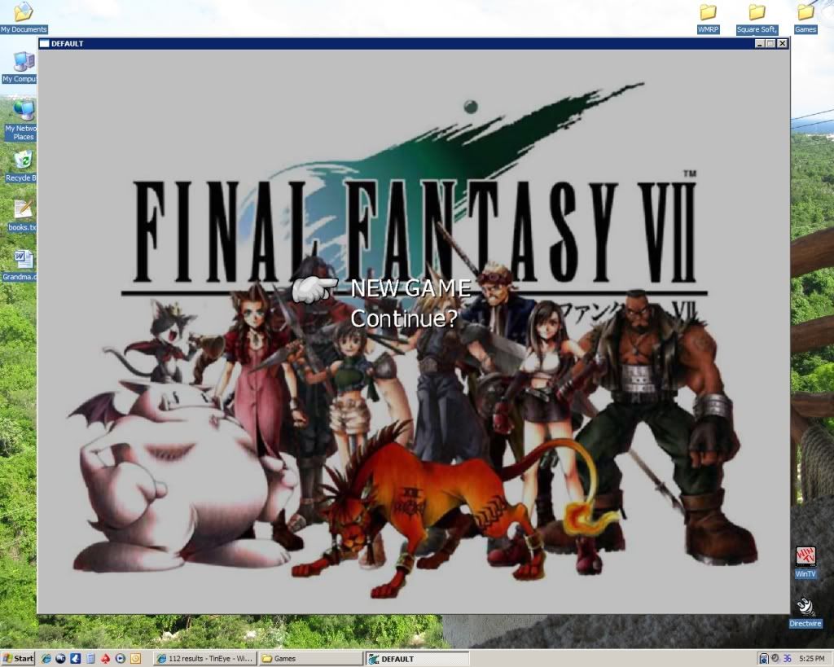Select NEW GAME on the title screen
The image size is (834, 667).
[410, 288]
